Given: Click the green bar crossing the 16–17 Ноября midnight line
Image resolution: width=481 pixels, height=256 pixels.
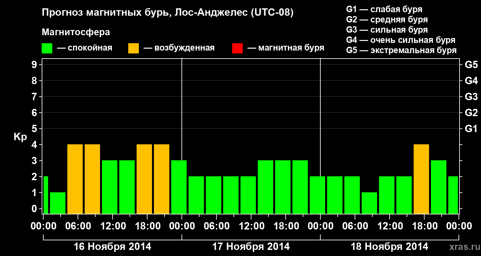Looking at the screenshot, I should tap(179, 187).
